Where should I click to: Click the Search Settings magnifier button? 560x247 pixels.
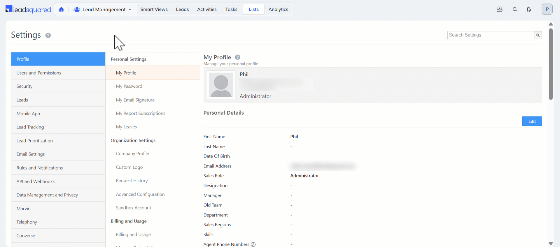[x=538, y=35]
